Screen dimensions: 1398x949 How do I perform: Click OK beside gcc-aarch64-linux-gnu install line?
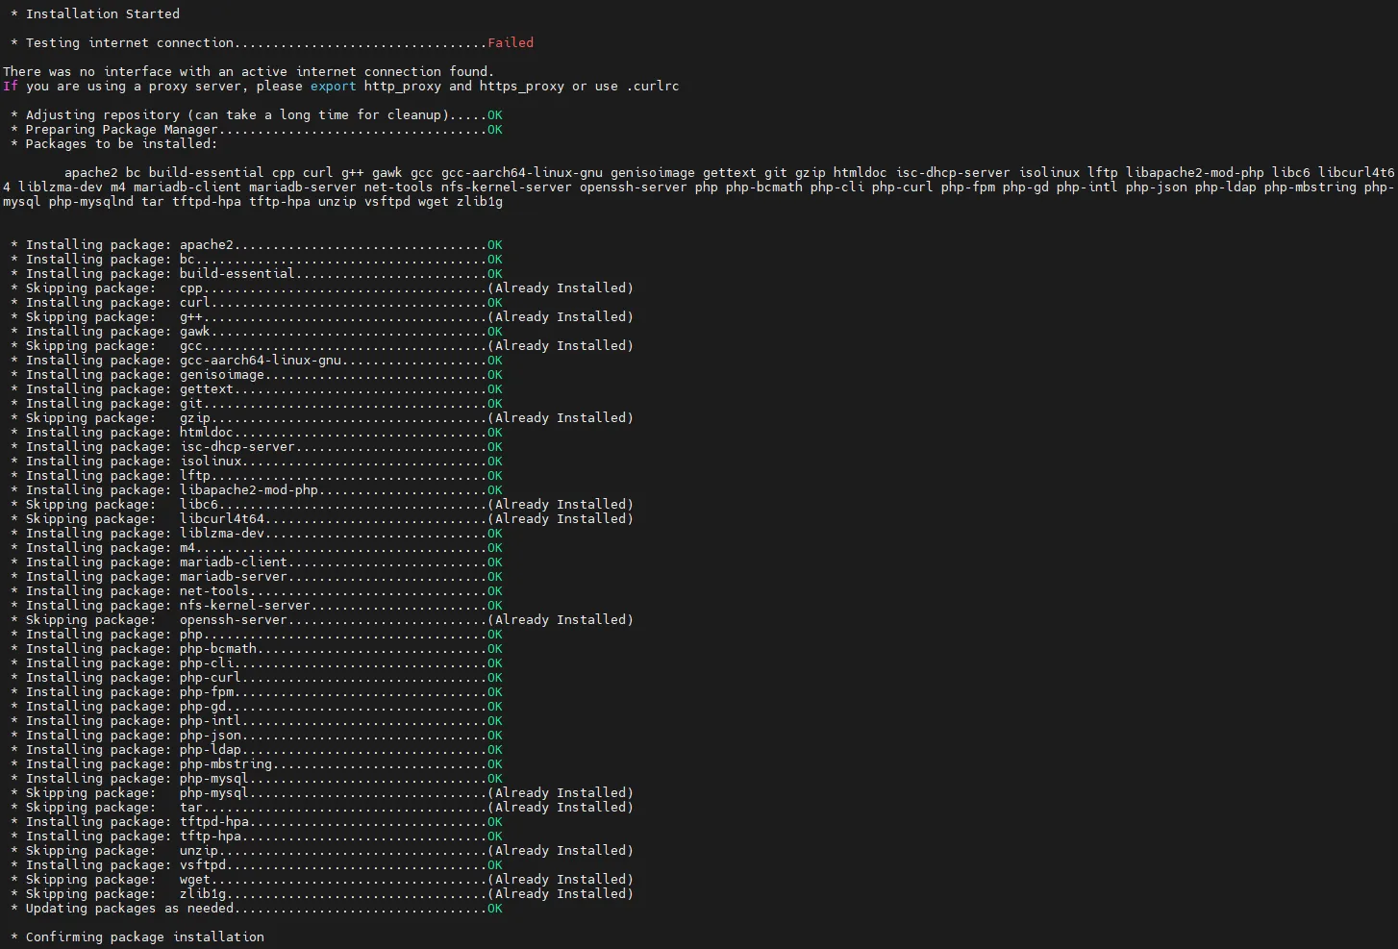pos(494,361)
